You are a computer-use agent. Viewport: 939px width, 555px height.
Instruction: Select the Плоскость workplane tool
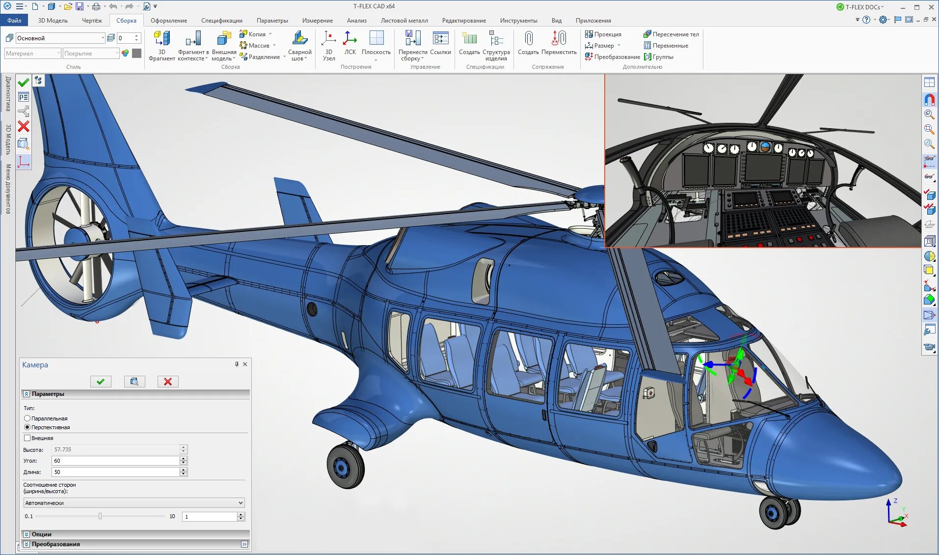coord(376,39)
